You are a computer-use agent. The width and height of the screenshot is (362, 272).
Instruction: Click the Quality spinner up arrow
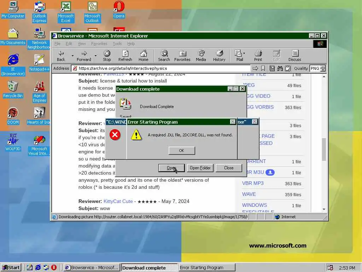(x=323, y=67)
